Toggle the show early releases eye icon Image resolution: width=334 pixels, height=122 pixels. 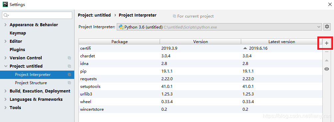point(327,69)
